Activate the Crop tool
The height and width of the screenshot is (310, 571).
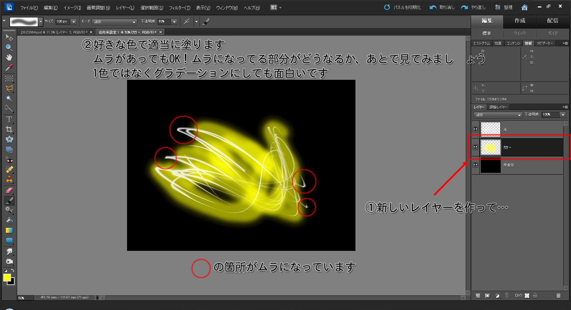click(x=9, y=129)
